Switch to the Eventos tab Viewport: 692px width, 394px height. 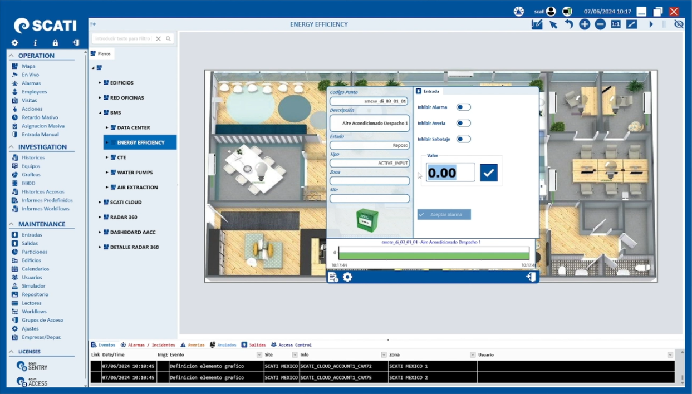coord(104,345)
